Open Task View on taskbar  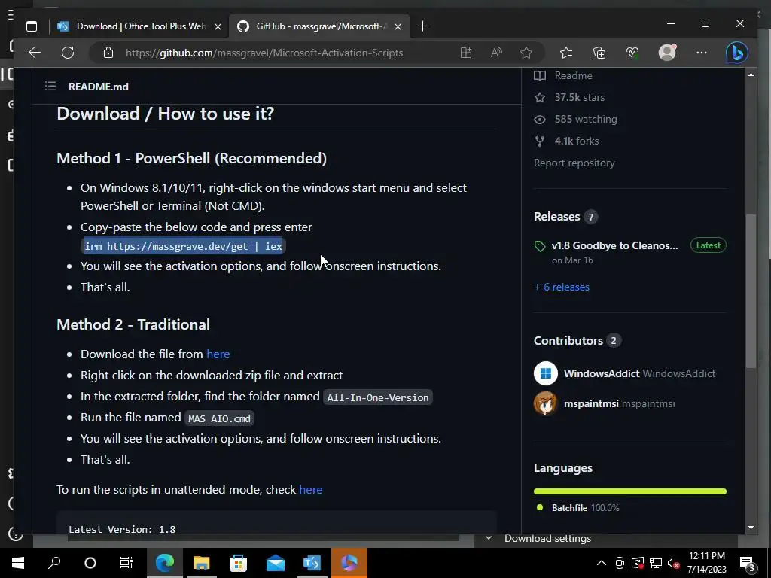click(126, 563)
